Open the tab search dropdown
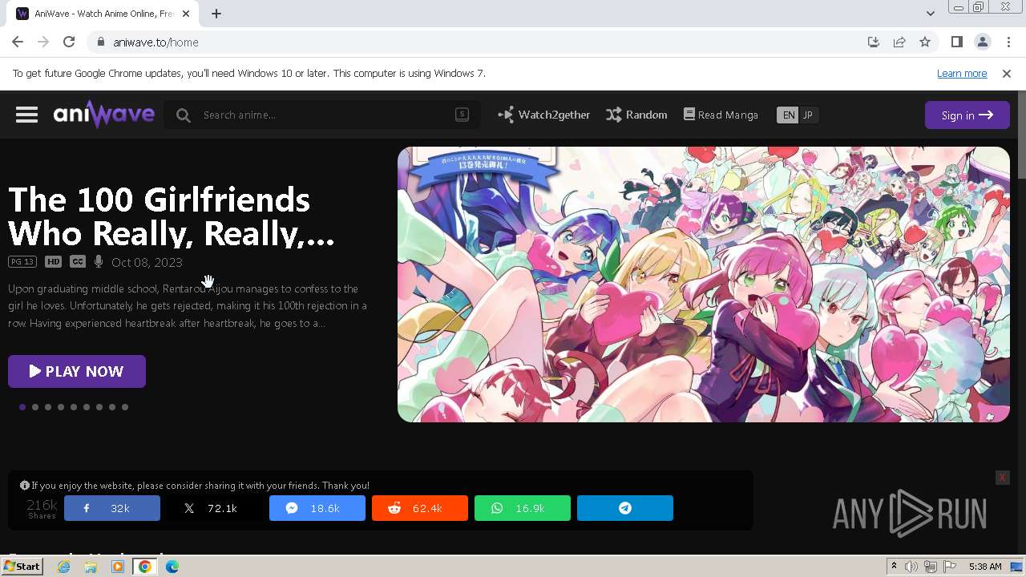 click(930, 14)
